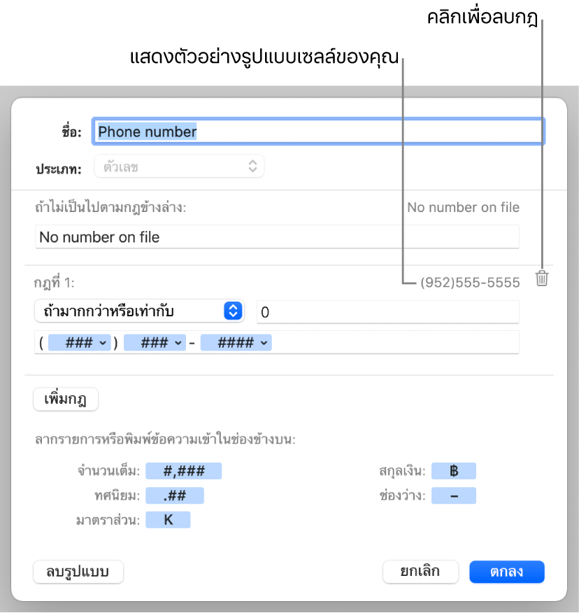
Task: Click the rule value field containing 0
Action: [x=387, y=312]
